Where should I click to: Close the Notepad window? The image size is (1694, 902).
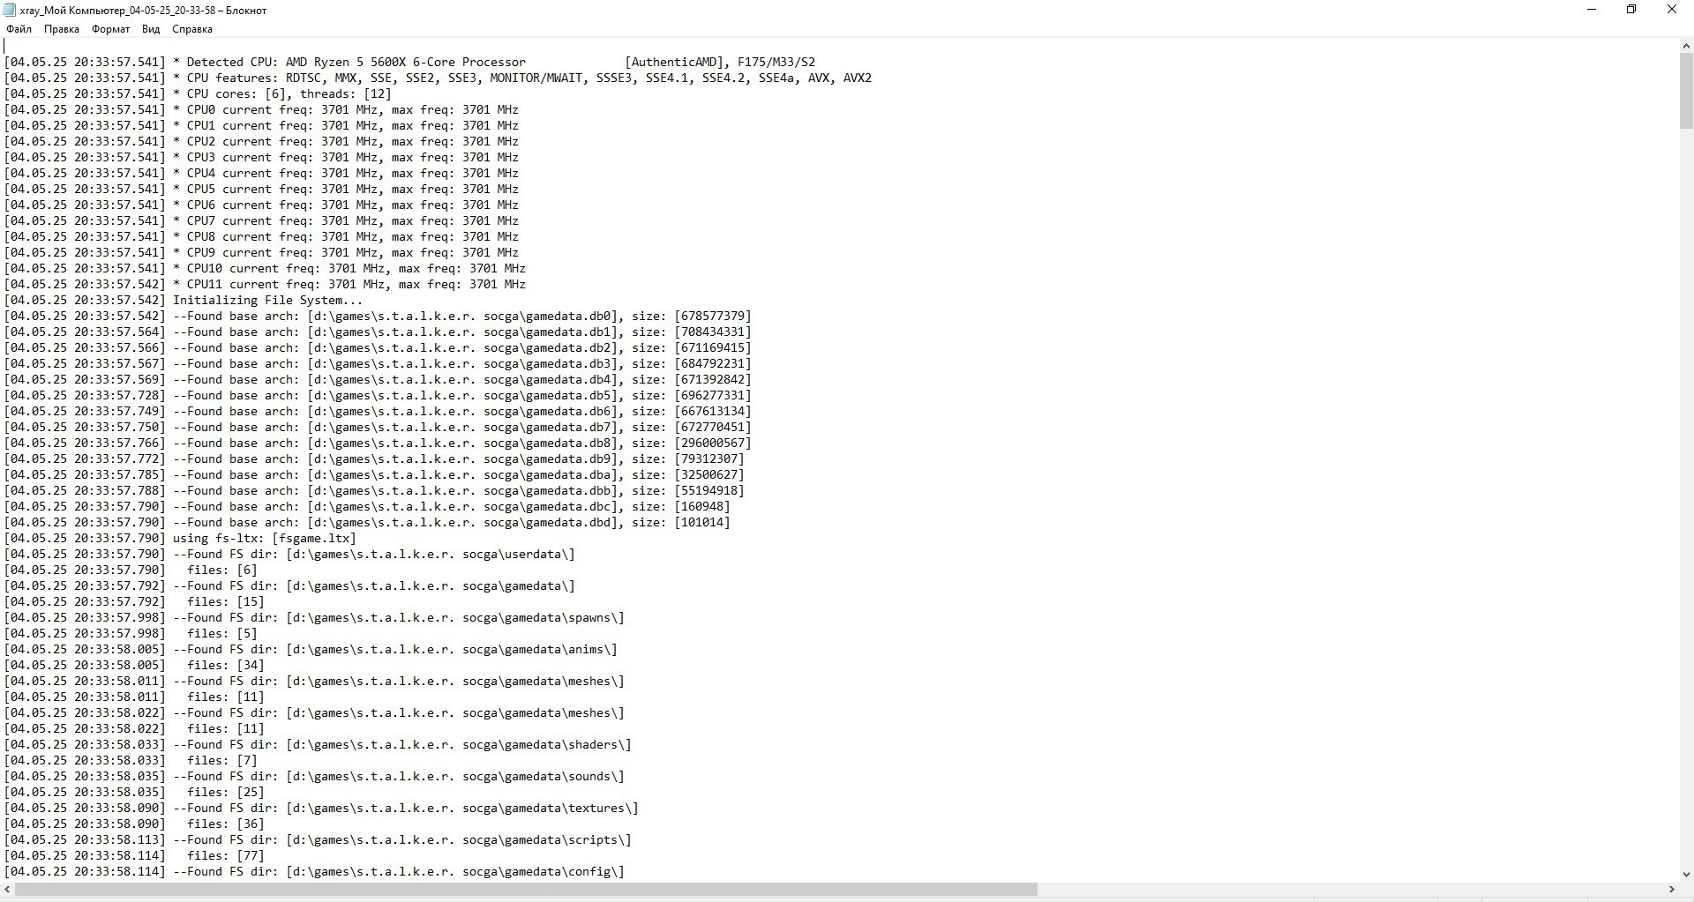pyautogui.click(x=1672, y=10)
